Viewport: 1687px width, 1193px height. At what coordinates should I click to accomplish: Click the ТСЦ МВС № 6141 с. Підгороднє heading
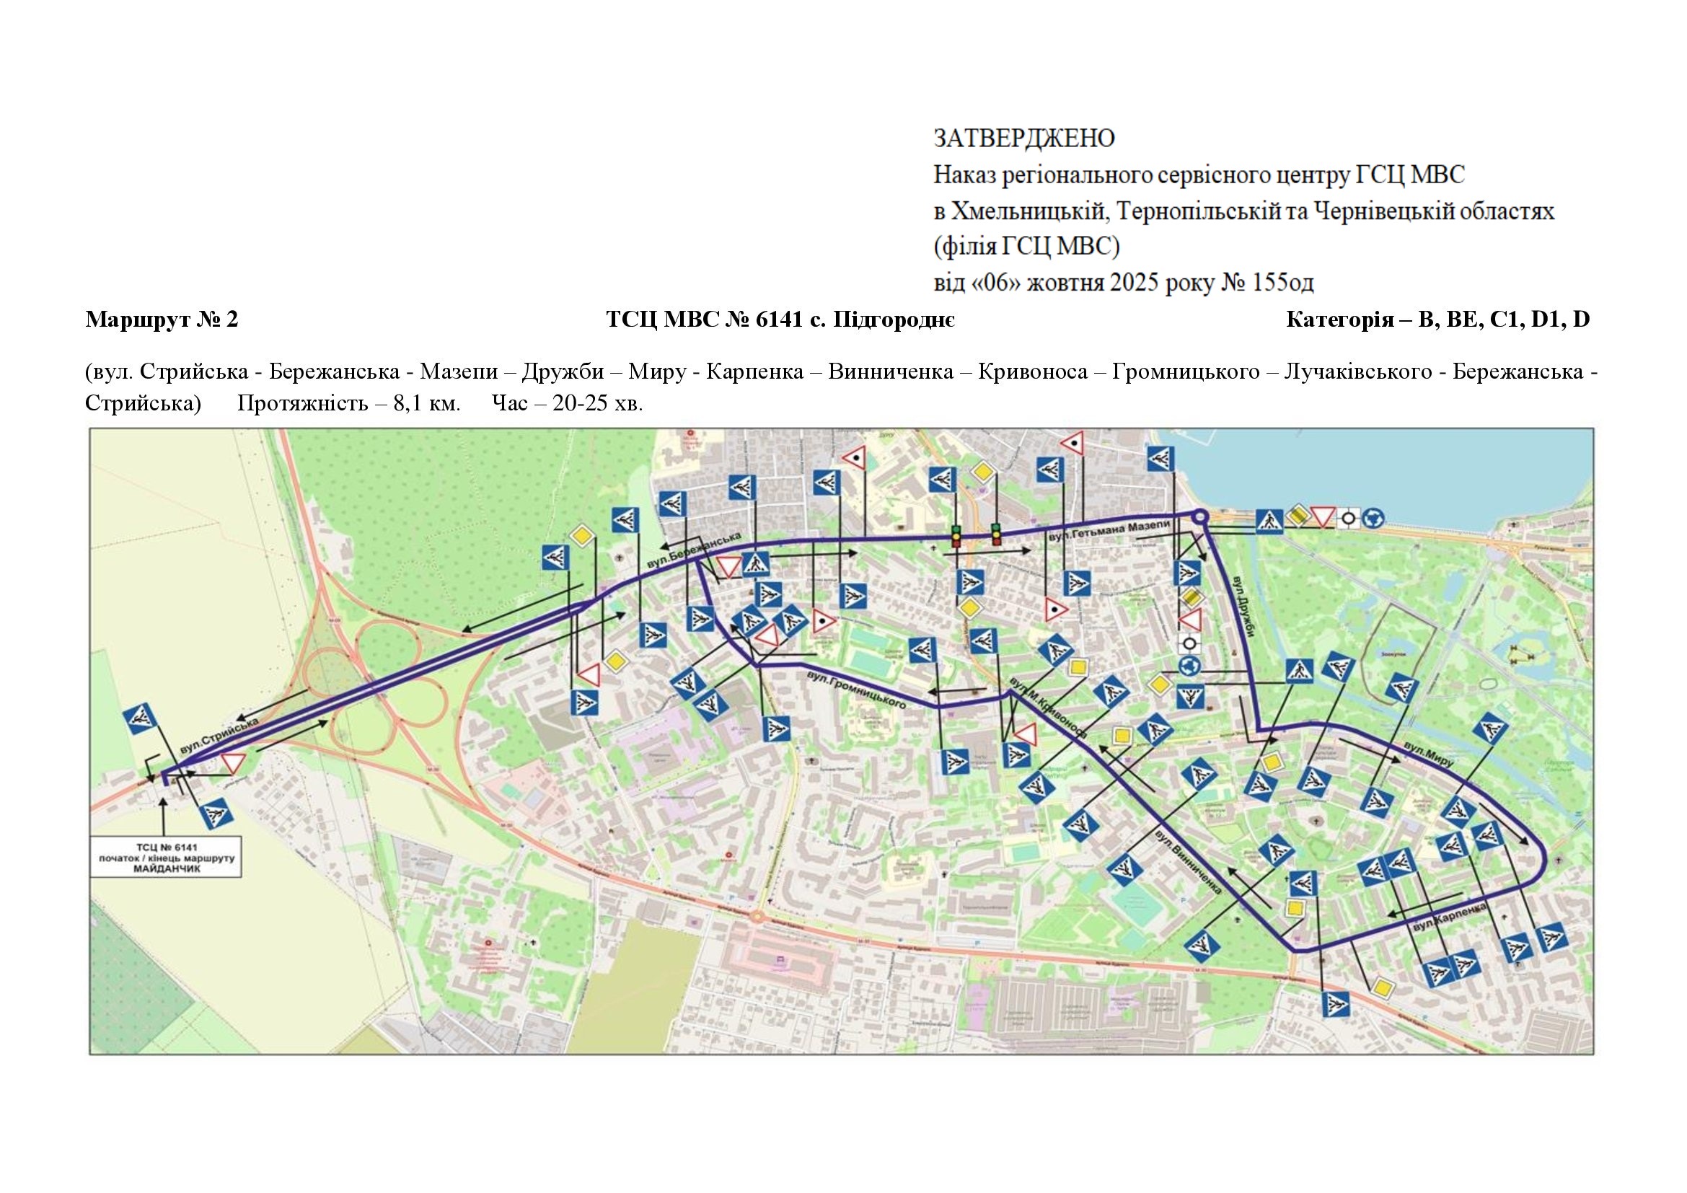point(780,320)
